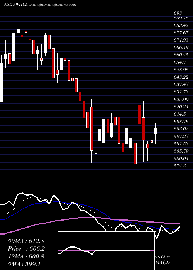
Task: Click the Price : 606.2 readout
Action: 26,249
